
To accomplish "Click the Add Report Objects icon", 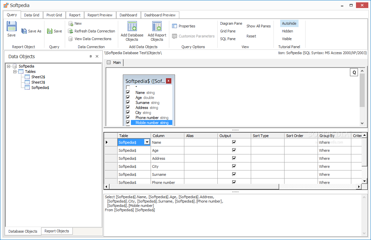I will [157, 26].
